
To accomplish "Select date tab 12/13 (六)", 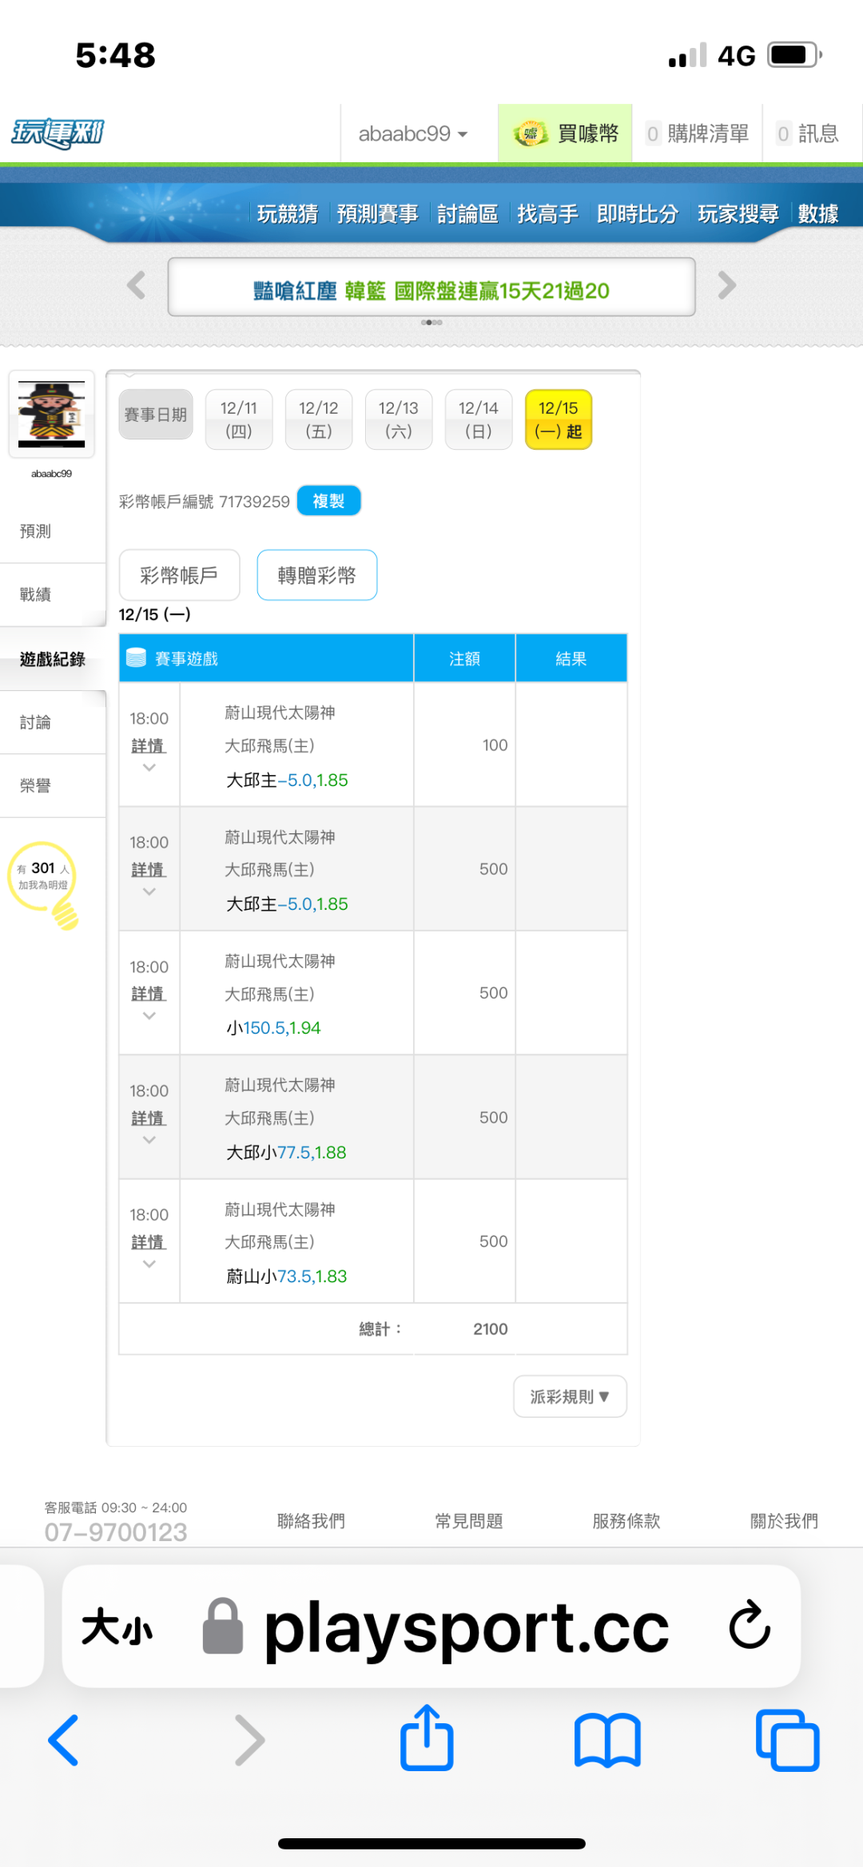I will (399, 419).
